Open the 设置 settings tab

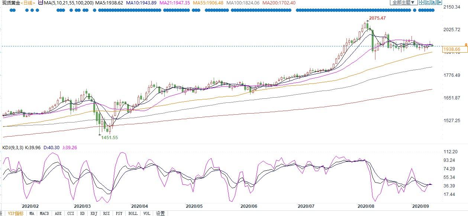pos(160,213)
